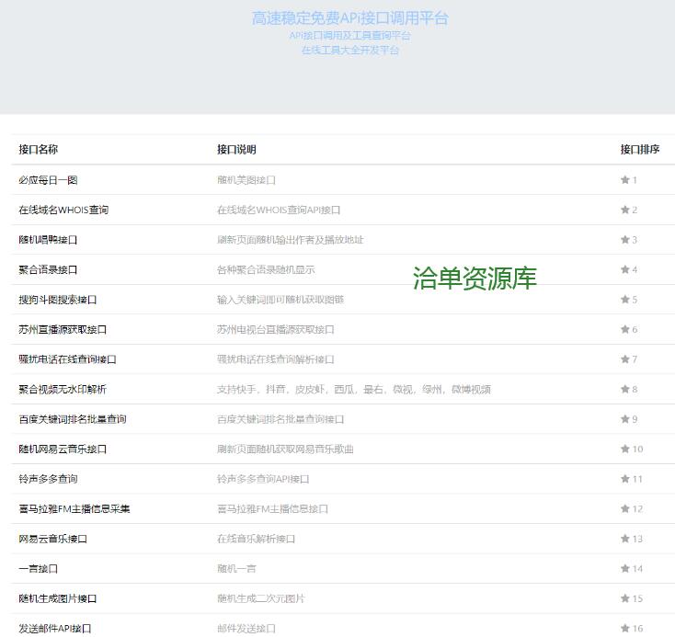The image size is (675, 637).
Task: Open the 随机生成图片接口 entry
Action: [58, 598]
